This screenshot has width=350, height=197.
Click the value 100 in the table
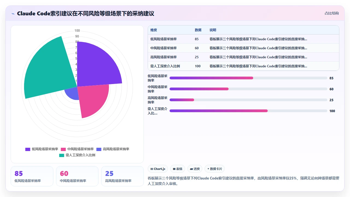[x=198, y=66]
